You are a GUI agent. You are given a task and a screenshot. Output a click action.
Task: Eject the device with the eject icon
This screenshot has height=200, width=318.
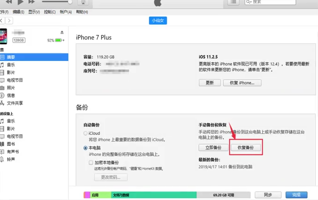coord(62,32)
